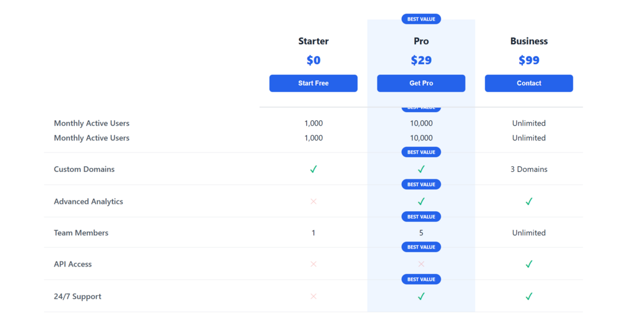Click Pro's 24/7 Support checkmark icon
The image size is (627, 317).
(421, 296)
